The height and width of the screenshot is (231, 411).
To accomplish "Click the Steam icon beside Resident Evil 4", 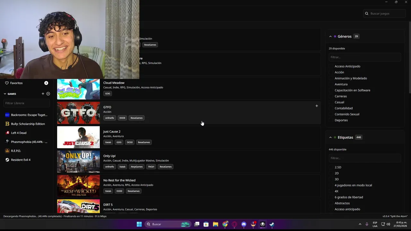I will 7,160.
